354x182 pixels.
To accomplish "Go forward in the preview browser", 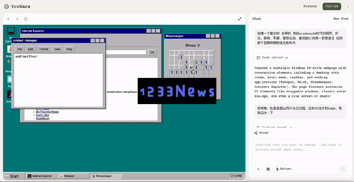I will [x=17, y=19].
